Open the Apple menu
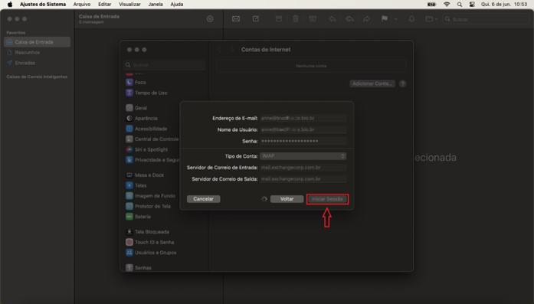 point(10,5)
